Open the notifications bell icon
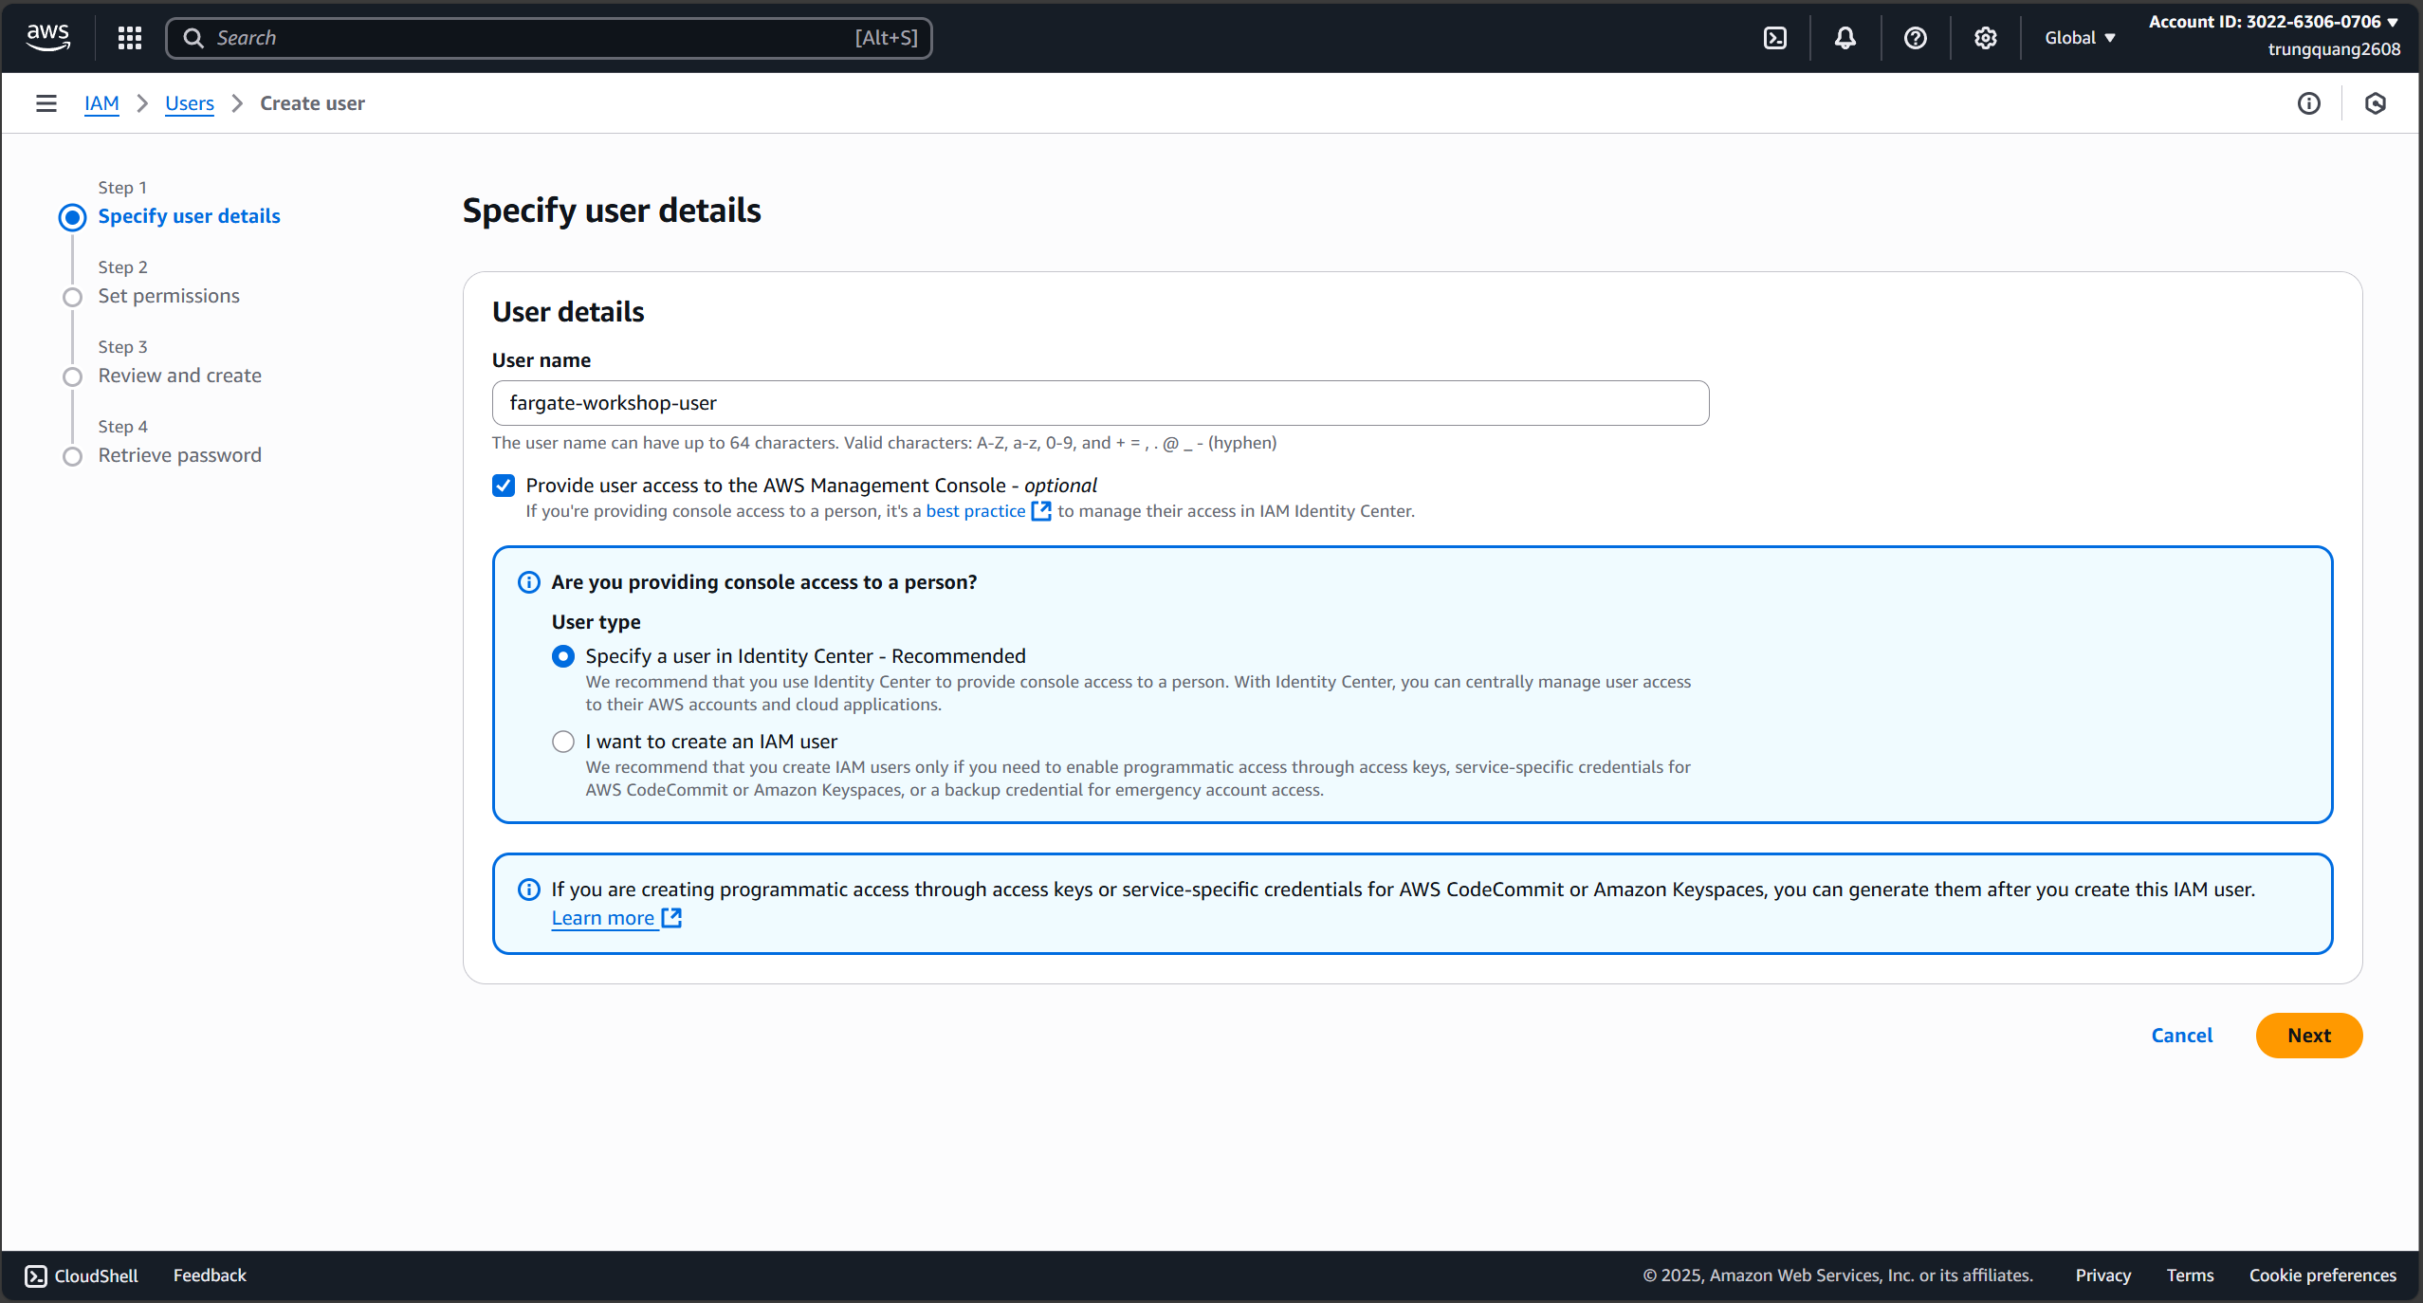Image resolution: width=2423 pixels, height=1303 pixels. point(1845,38)
